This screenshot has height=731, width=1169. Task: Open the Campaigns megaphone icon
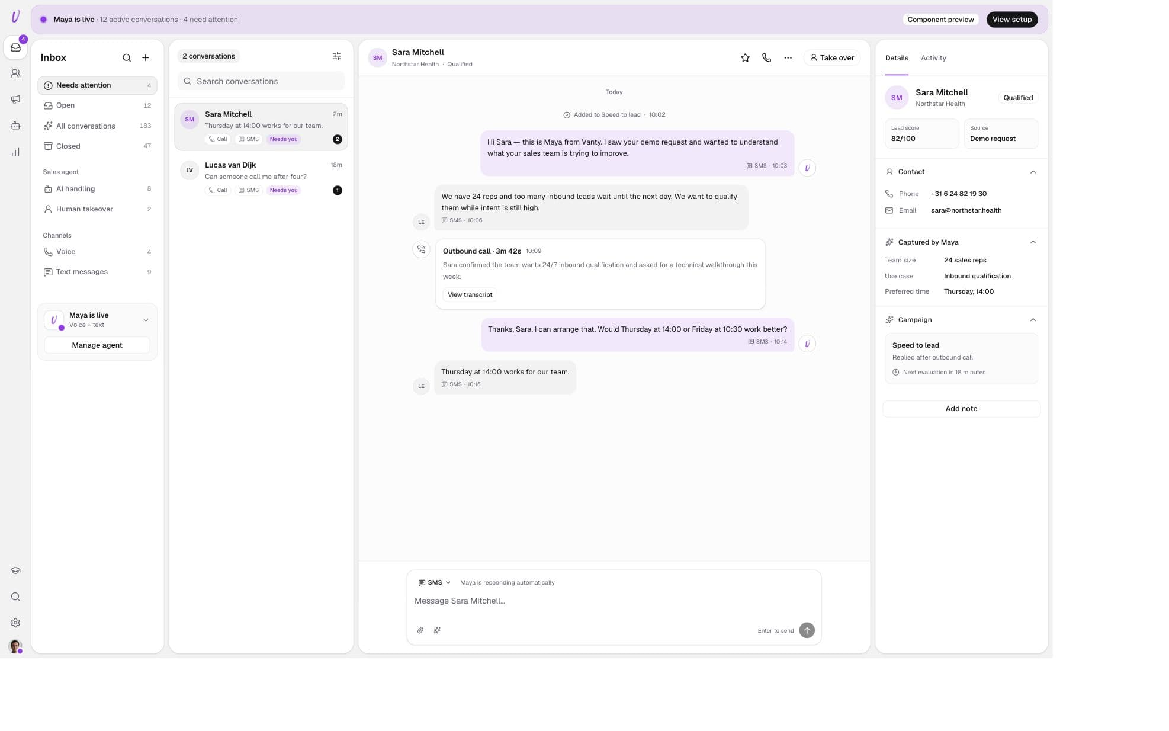15,100
